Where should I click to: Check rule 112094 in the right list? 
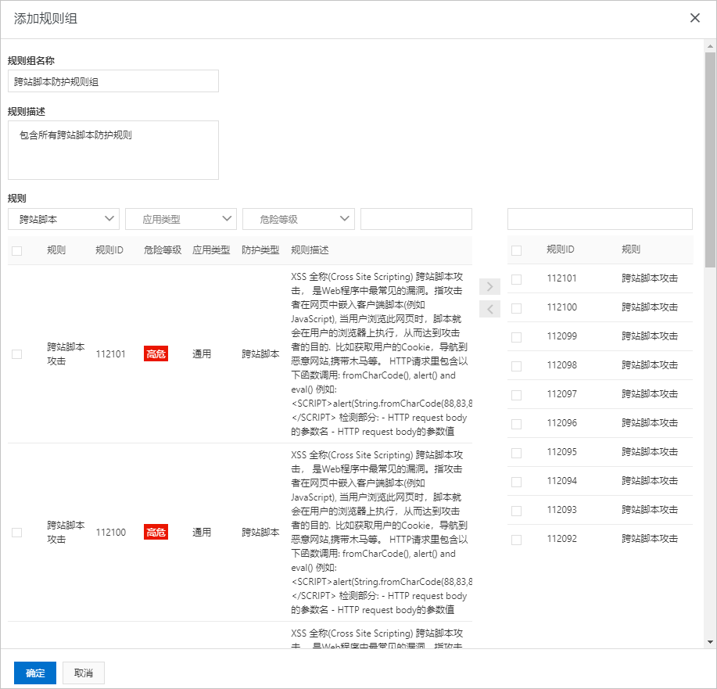516,482
